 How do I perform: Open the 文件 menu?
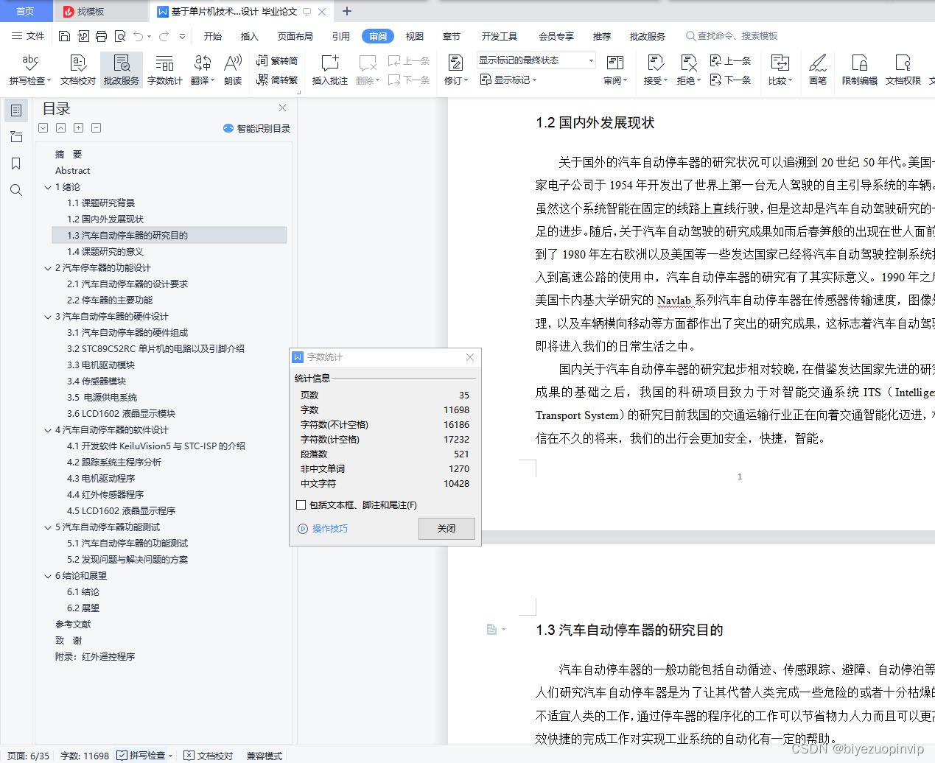click(x=28, y=36)
